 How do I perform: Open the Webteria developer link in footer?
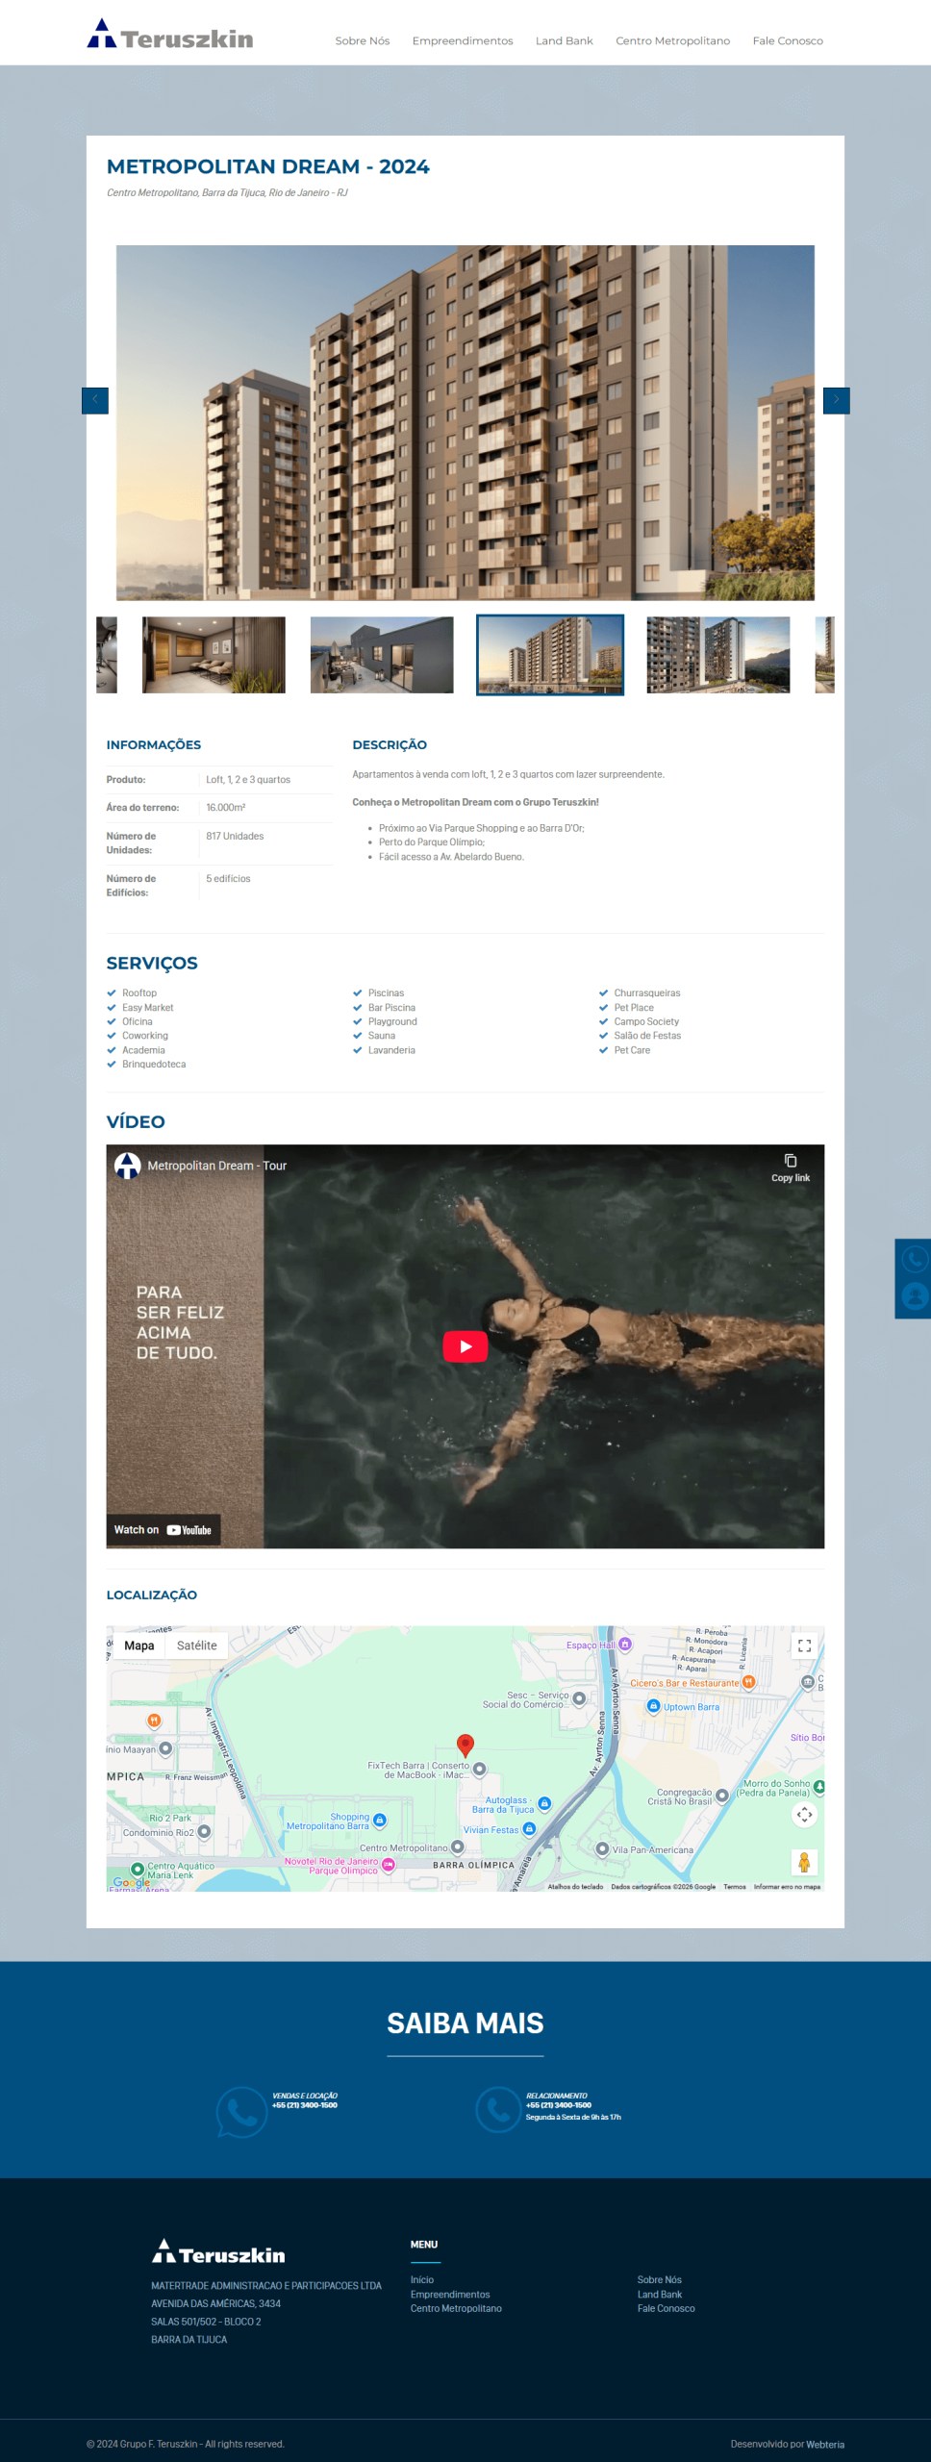824,2444
